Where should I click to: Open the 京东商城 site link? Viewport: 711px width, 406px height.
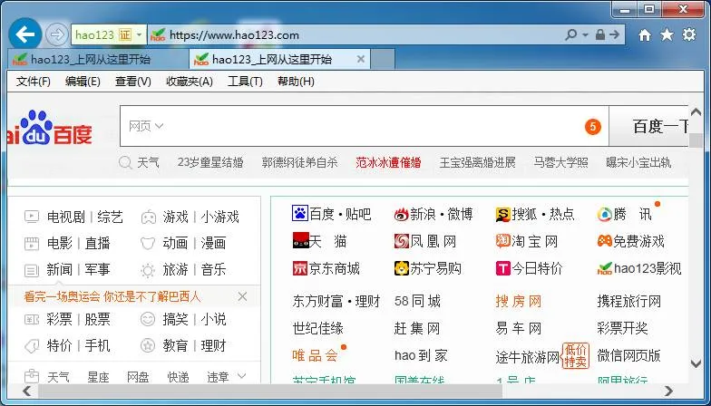point(326,268)
